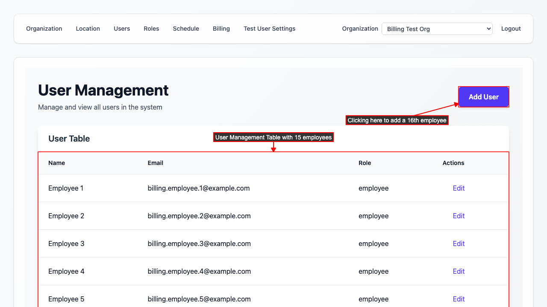
Task: Open the Users nav link
Action: click(122, 29)
